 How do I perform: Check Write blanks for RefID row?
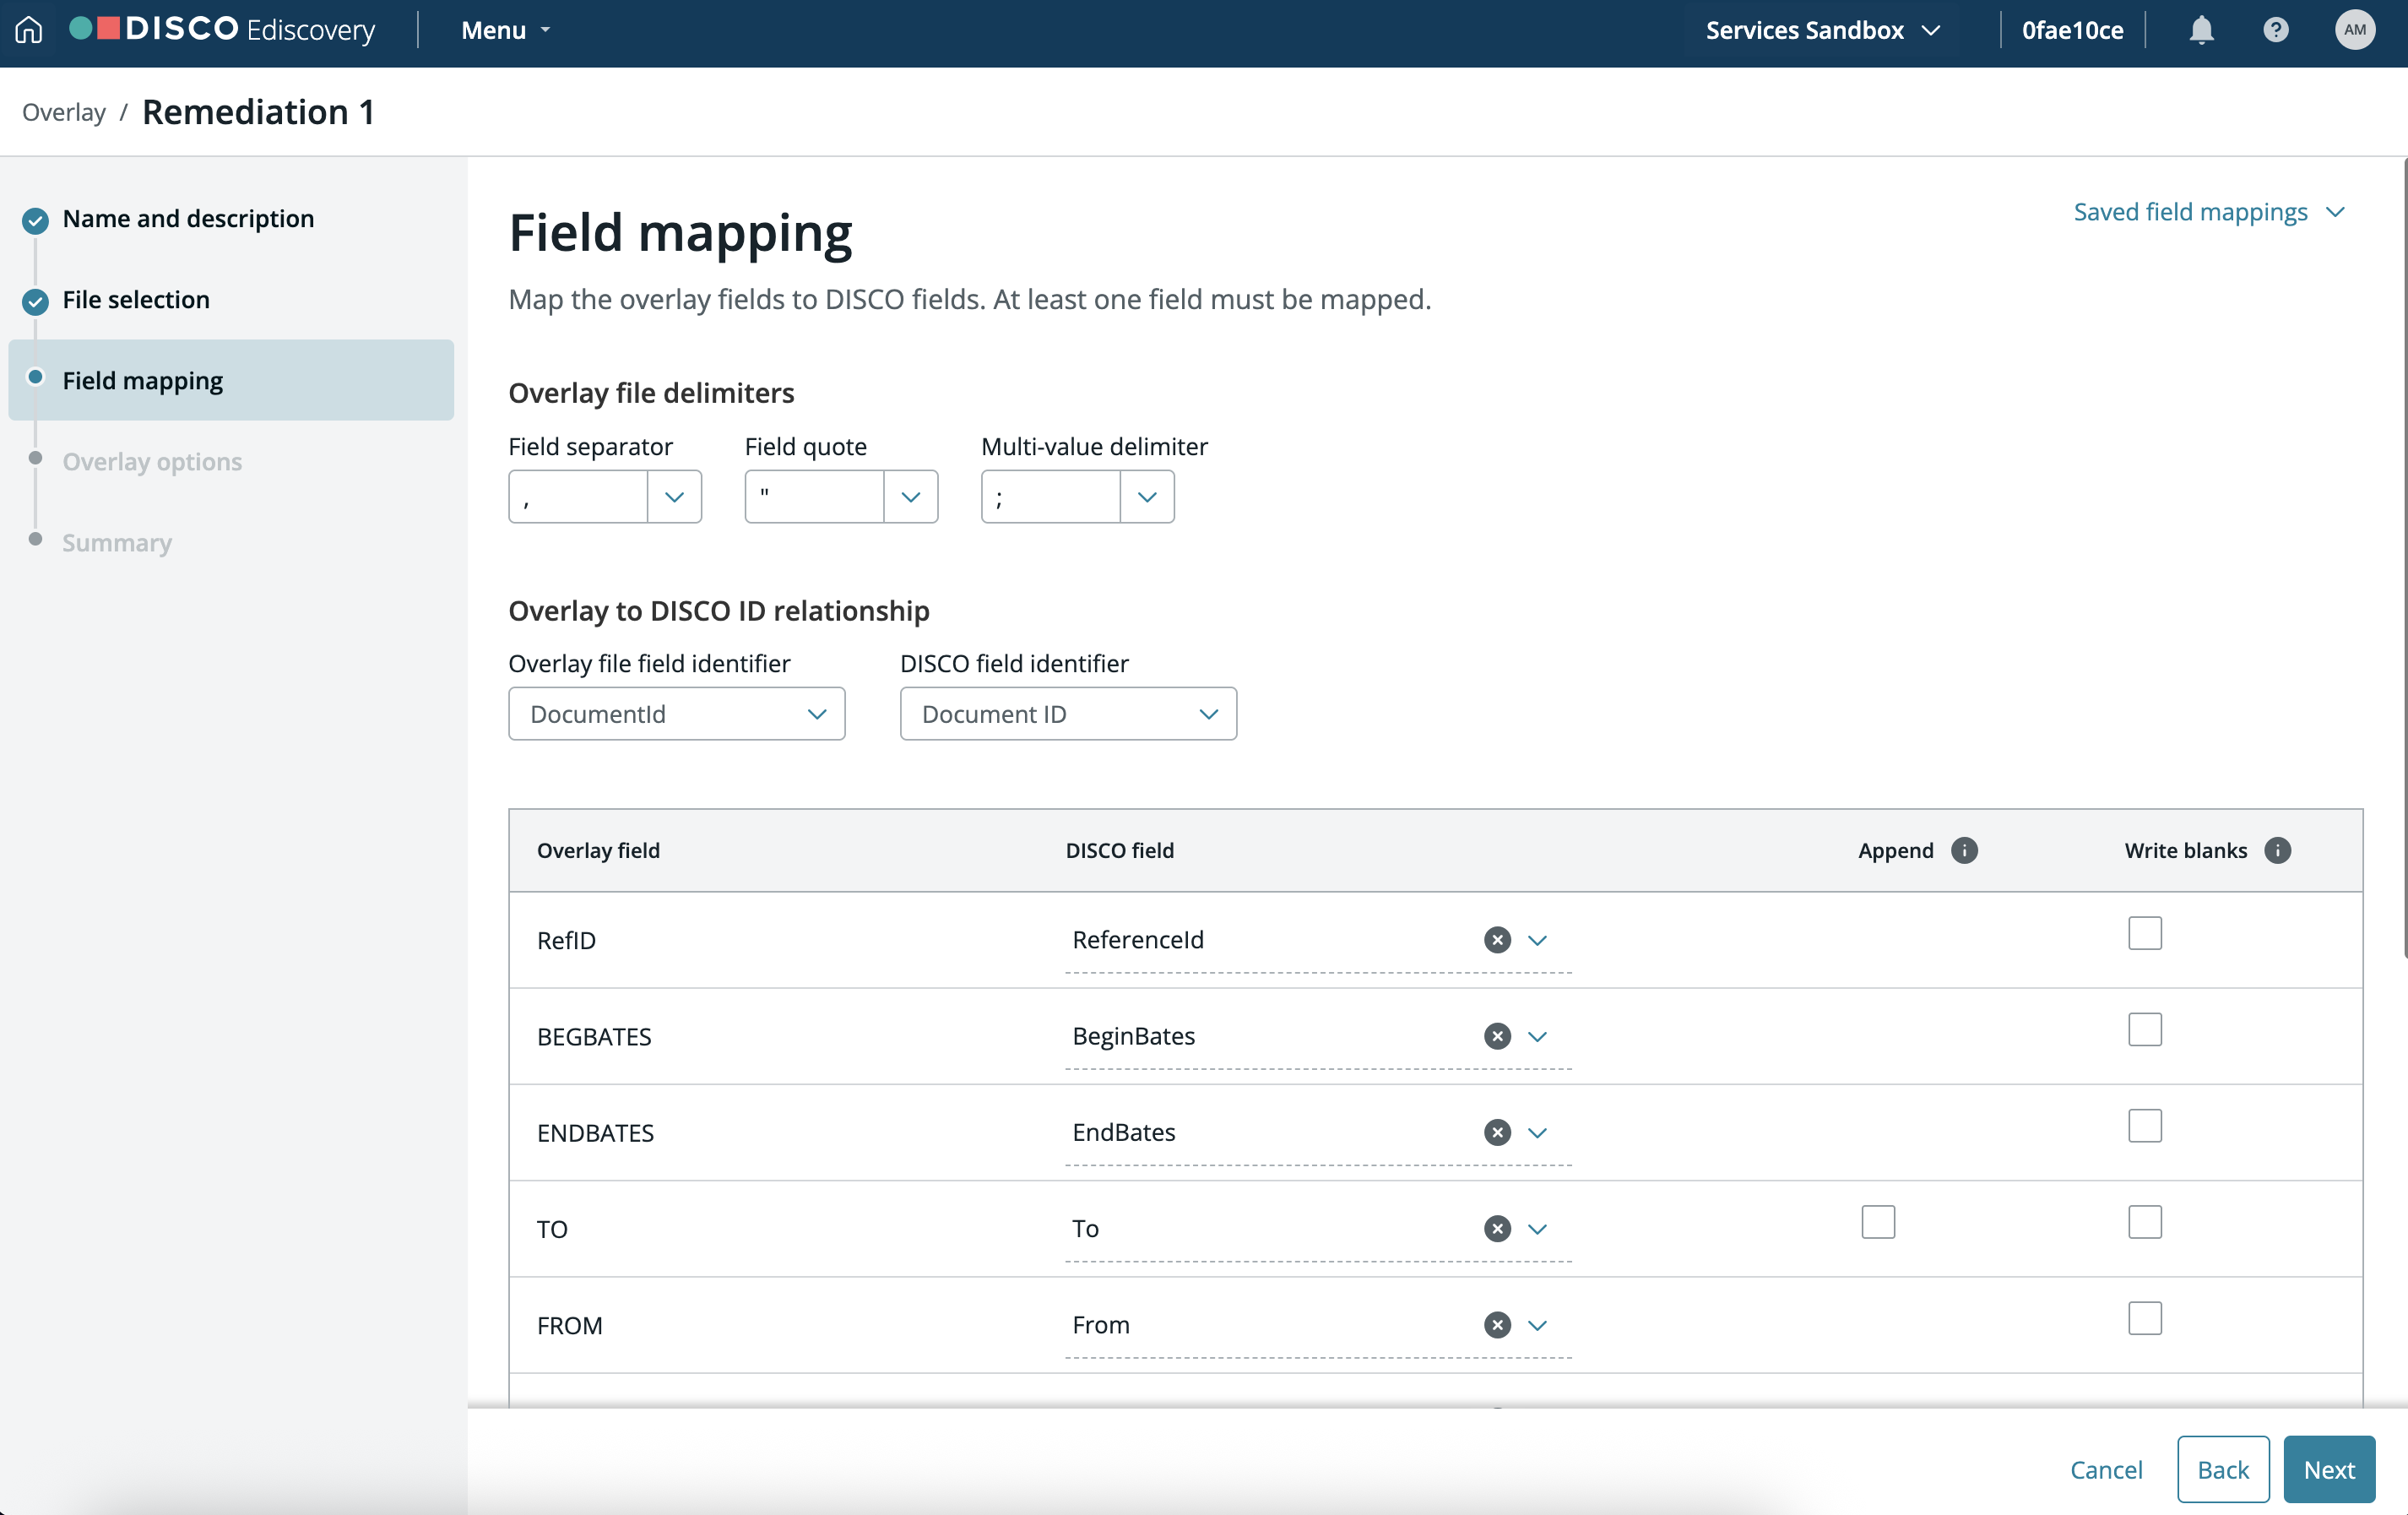pos(2144,933)
